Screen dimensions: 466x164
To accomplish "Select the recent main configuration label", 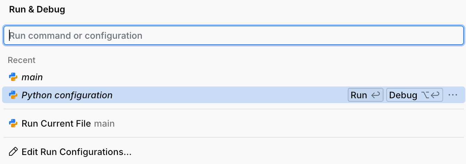I will [x=32, y=77].
